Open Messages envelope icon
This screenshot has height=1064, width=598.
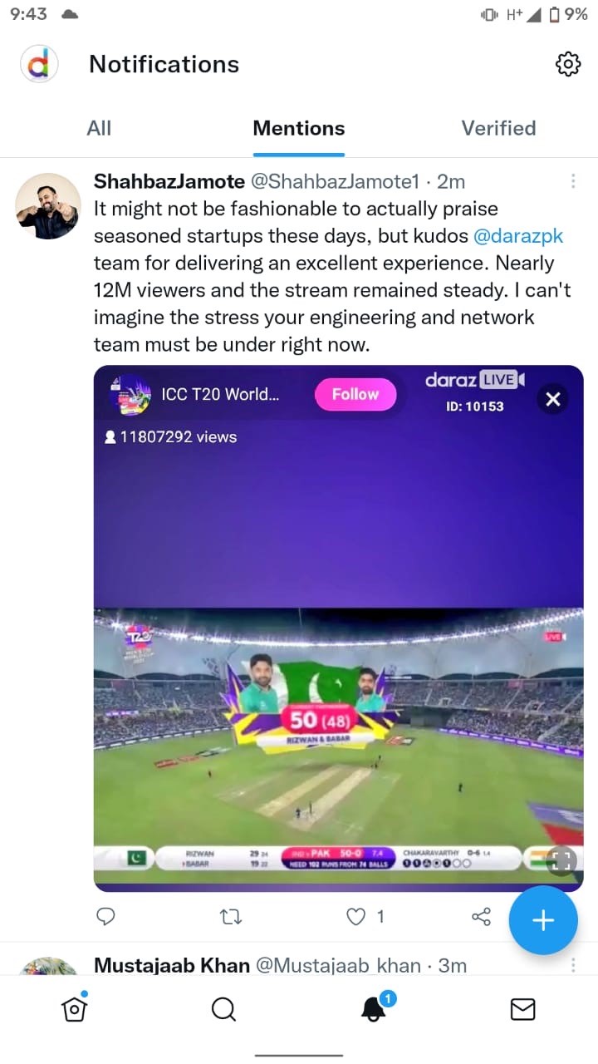pos(522,1009)
